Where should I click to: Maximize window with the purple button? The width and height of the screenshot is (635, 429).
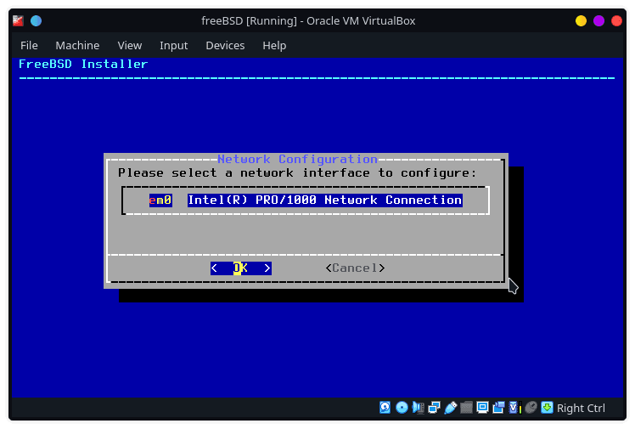pos(598,20)
